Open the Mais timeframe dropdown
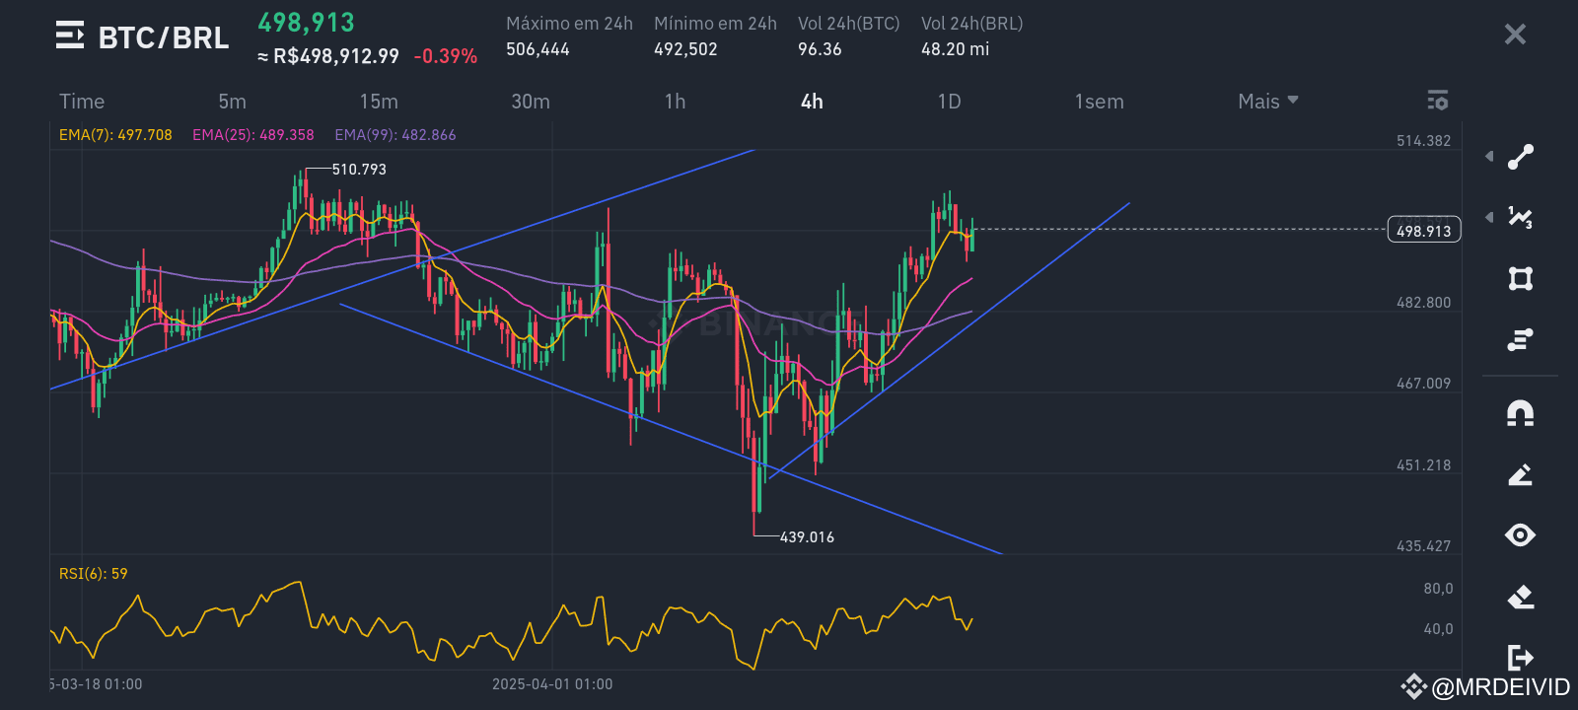Viewport: 1578px width, 710px height. coord(1268,102)
